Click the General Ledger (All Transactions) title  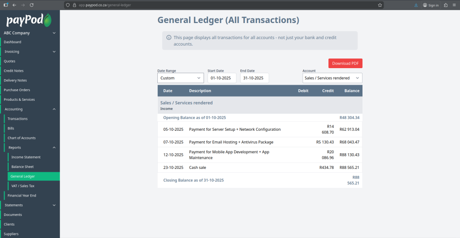click(228, 20)
